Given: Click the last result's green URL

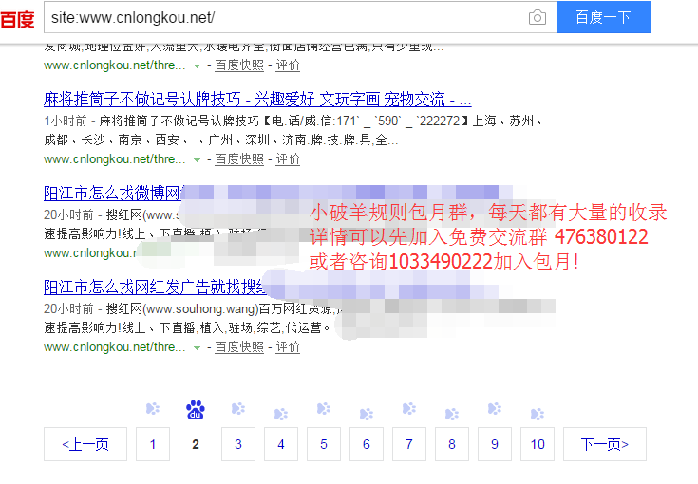Looking at the screenshot, I should (x=114, y=347).
